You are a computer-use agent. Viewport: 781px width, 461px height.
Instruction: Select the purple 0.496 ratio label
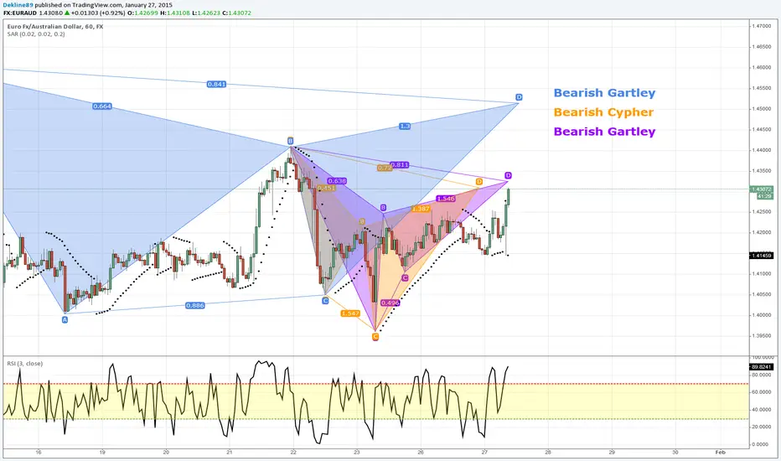tap(390, 303)
